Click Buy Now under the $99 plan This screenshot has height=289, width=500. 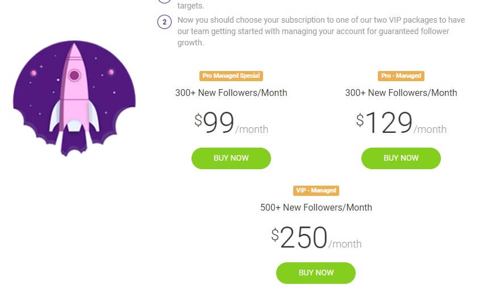(x=231, y=158)
